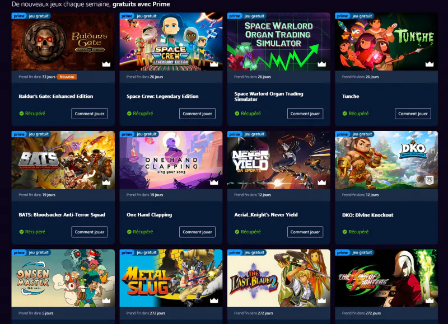The image size is (448, 324).
Task: Click the crown icon on Aerial_Knight's Never Yield artwork
Action: click(321, 182)
